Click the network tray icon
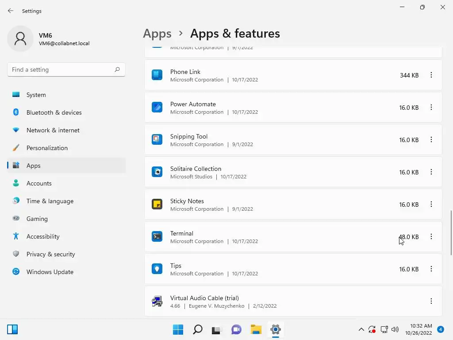Screen dimensions: 453x340 coord(384,329)
